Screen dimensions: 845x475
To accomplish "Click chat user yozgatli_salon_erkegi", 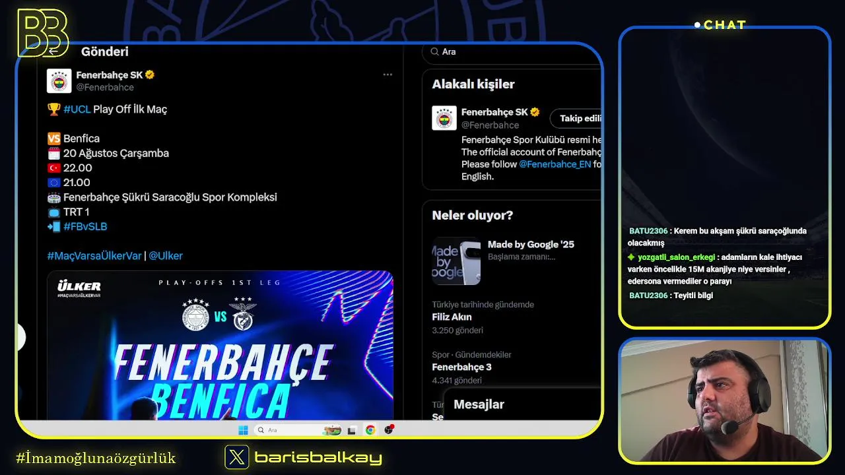I will pos(676,257).
